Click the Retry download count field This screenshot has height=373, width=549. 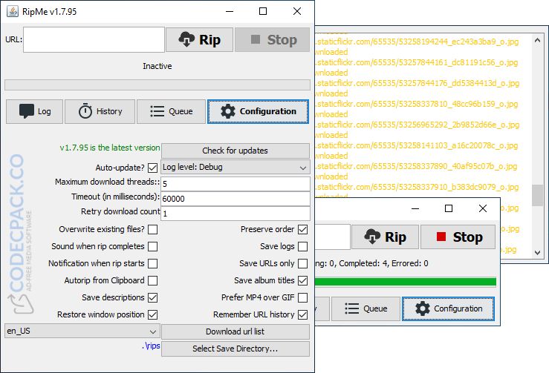pos(235,214)
